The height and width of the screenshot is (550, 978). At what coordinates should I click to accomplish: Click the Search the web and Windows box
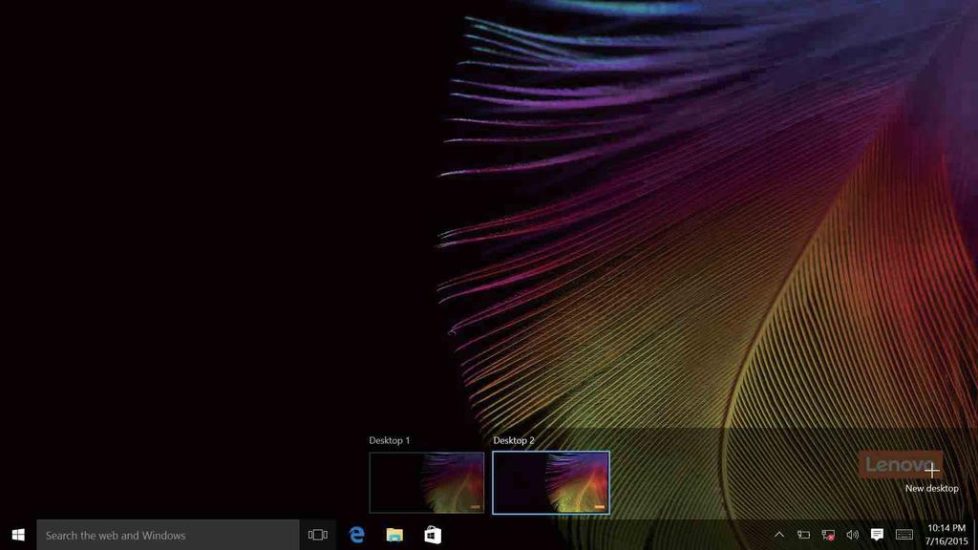(168, 535)
